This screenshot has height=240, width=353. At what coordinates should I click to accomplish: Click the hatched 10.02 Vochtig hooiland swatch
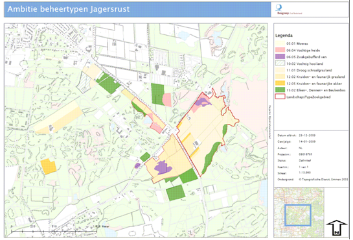pyautogui.click(x=280, y=64)
